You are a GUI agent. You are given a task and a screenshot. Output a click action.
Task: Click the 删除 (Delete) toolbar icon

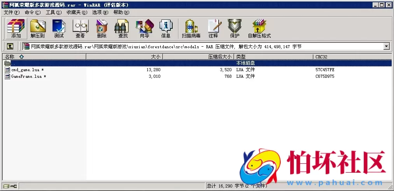coord(102,28)
